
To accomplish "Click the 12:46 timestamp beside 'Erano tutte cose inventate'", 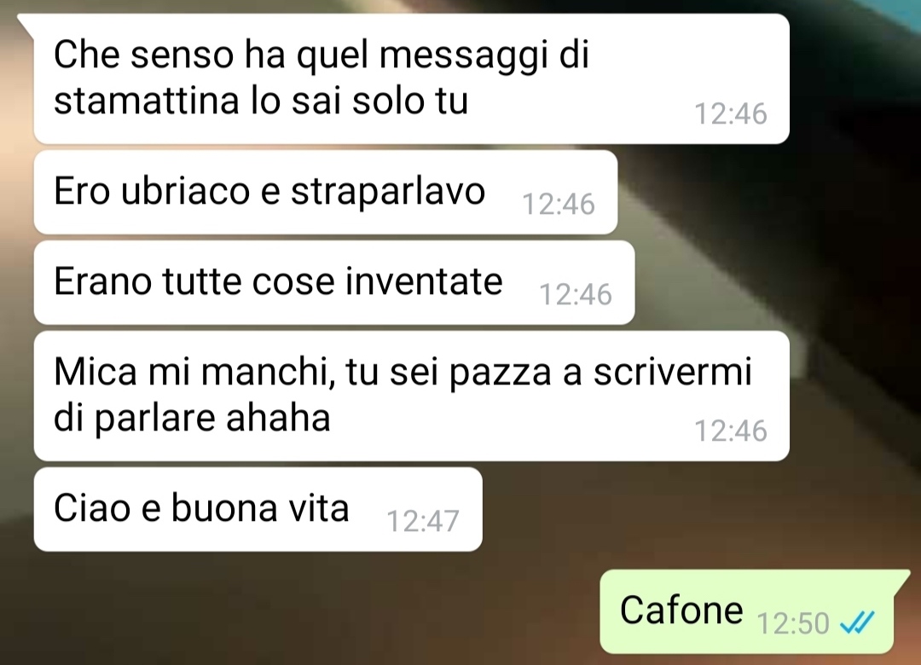I will (x=576, y=294).
